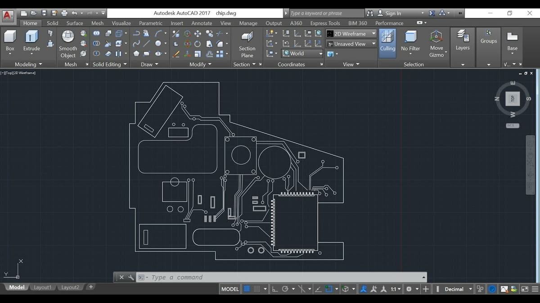Open the 1:1 annotation scale dropdown
This screenshot has width=540, height=303.
click(395, 289)
